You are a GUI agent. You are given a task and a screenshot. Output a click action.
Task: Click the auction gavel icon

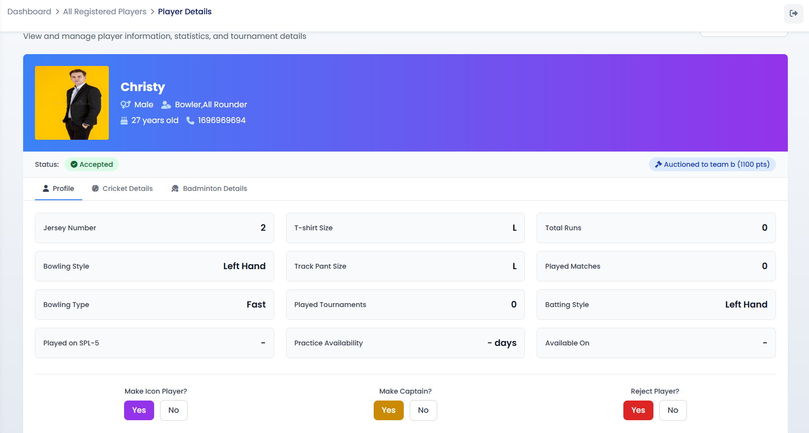(658, 164)
